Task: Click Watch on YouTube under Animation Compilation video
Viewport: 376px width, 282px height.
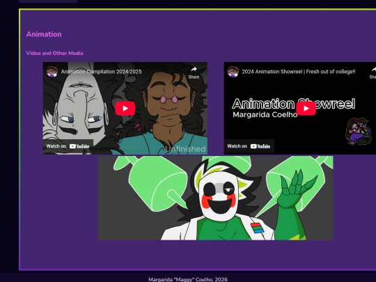Action: coord(68,146)
